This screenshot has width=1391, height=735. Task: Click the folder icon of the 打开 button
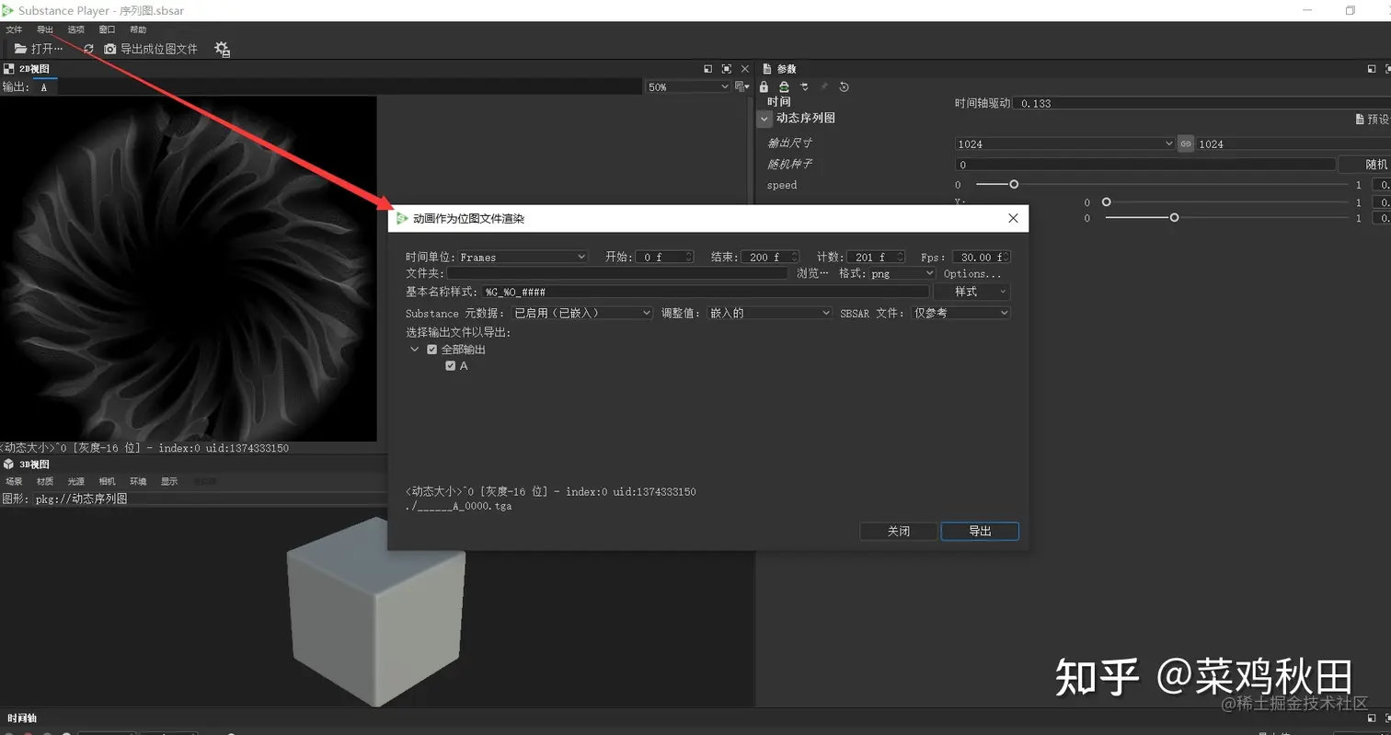tap(20, 49)
